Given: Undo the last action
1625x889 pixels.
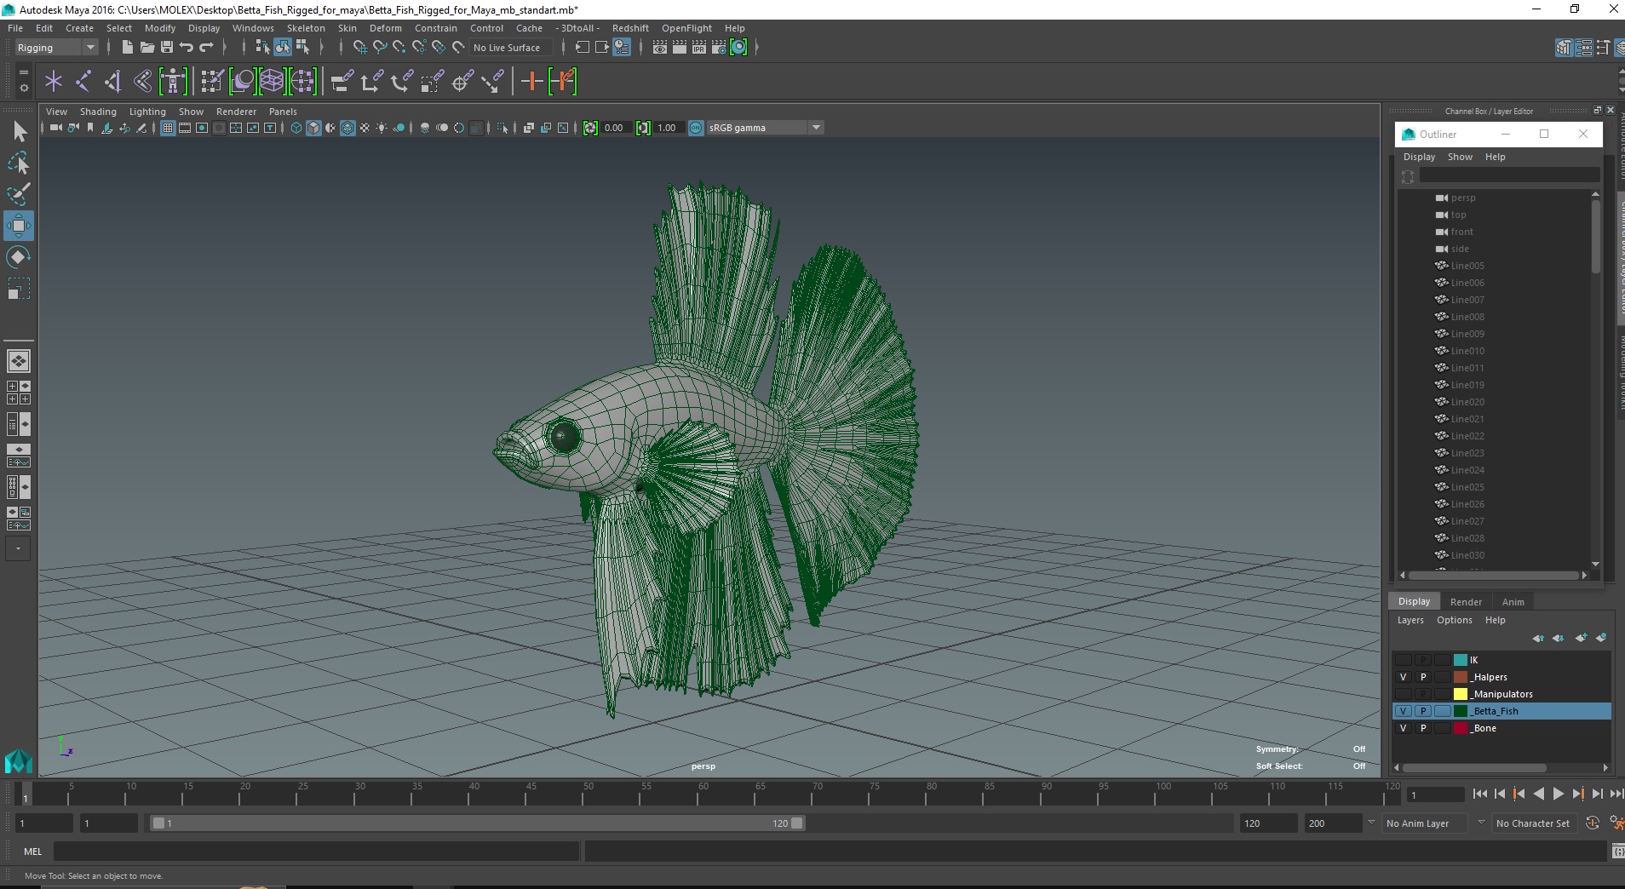Looking at the screenshot, I should pos(186,48).
